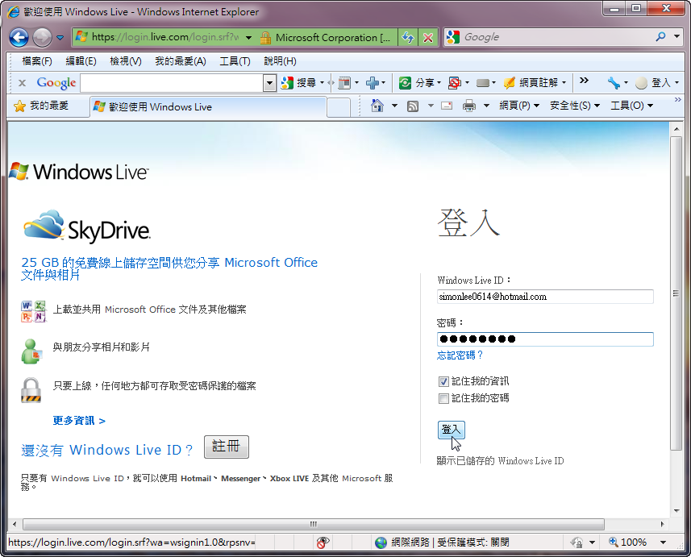This screenshot has height=557, width=691.
Task: Click the Windows Live ID email field
Action: [545, 297]
